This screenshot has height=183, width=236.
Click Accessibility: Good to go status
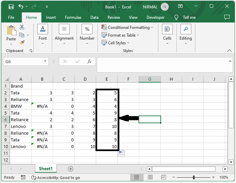56,178
